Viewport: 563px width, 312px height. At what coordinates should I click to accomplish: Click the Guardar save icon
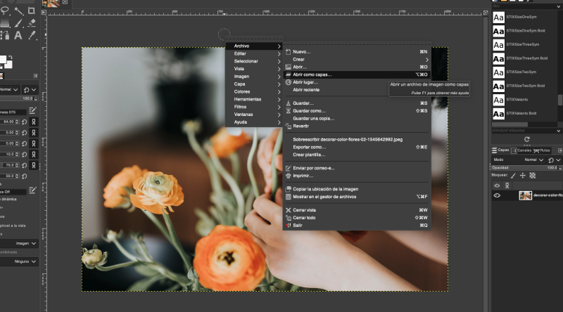288,103
